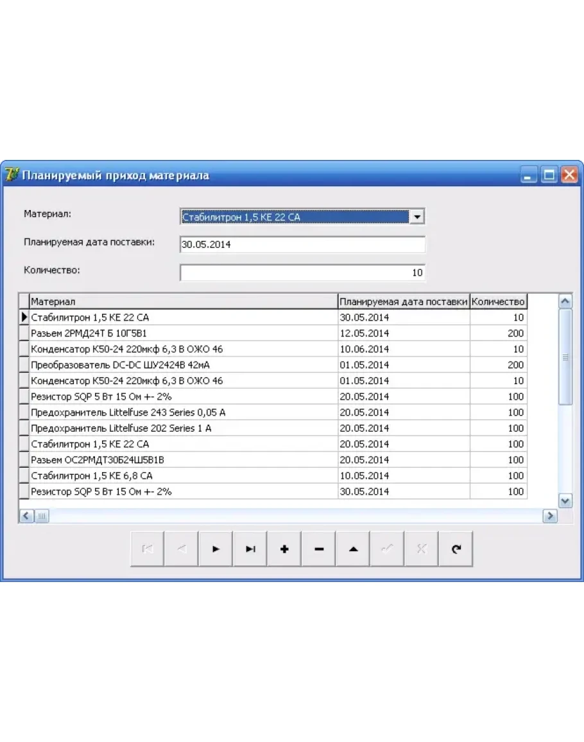Click the Количество input field

coord(302,273)
